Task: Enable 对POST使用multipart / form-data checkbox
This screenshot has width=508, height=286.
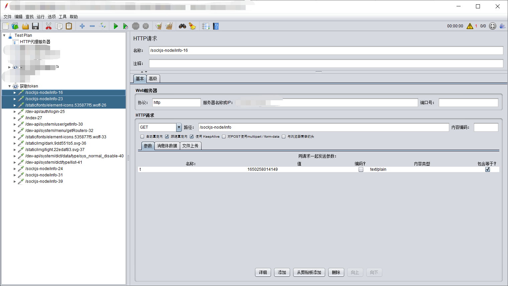Action: coord(224,137)
